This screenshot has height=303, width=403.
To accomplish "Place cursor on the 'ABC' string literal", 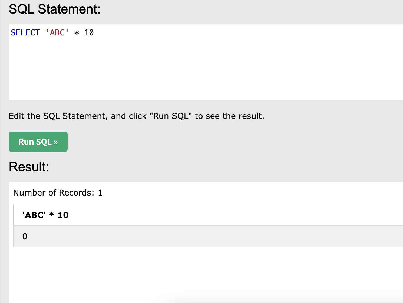I will click(57, 33).
